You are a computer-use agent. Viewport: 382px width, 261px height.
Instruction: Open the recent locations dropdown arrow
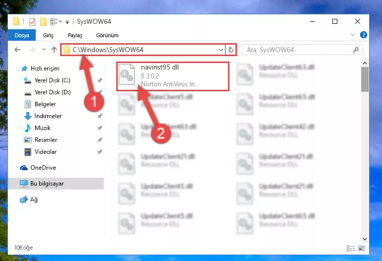tap(44, 50)
